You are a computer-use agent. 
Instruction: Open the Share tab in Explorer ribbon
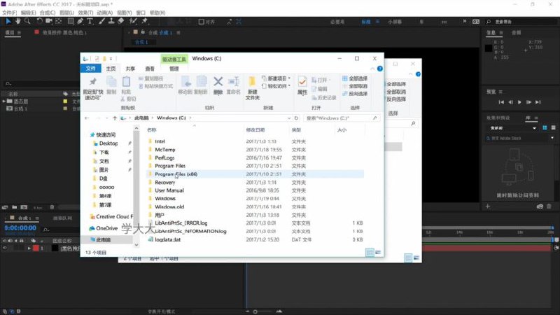click(x=130, y=69)
